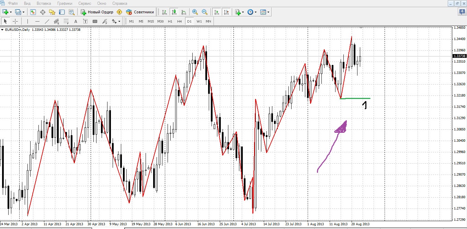The width and height of the screenshot is (467, 229).
Task: Expand the new chart dropdown arrow
Action: click(11, 12)
